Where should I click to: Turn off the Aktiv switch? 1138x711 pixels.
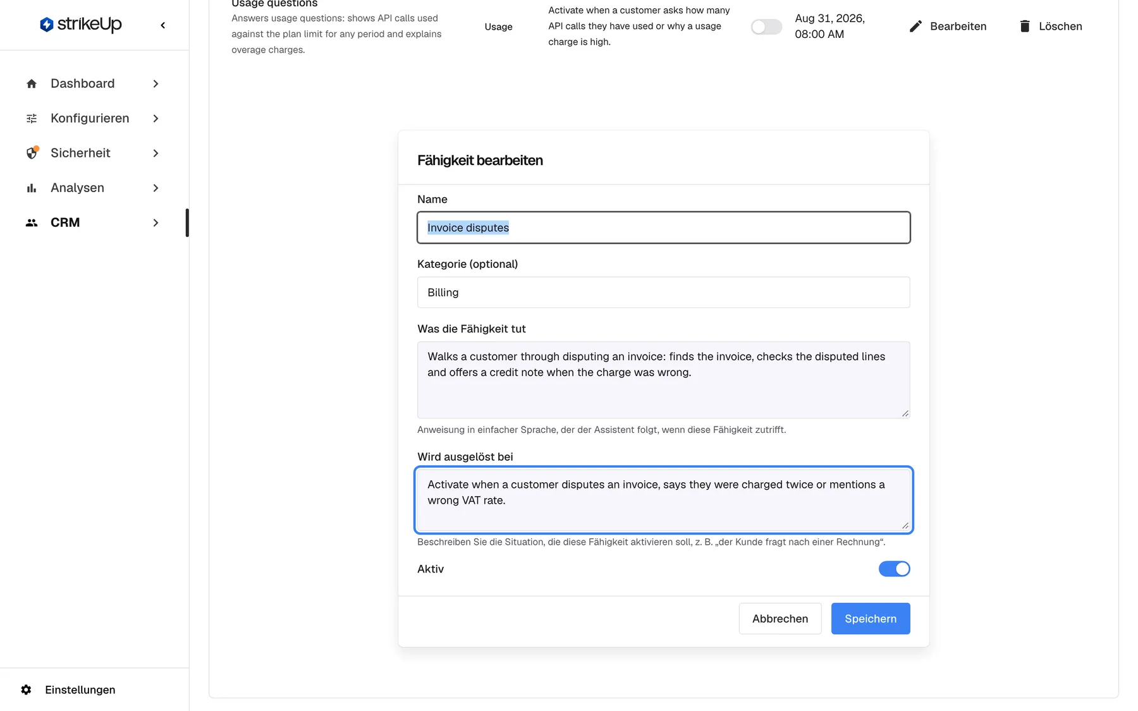point(894,569)
